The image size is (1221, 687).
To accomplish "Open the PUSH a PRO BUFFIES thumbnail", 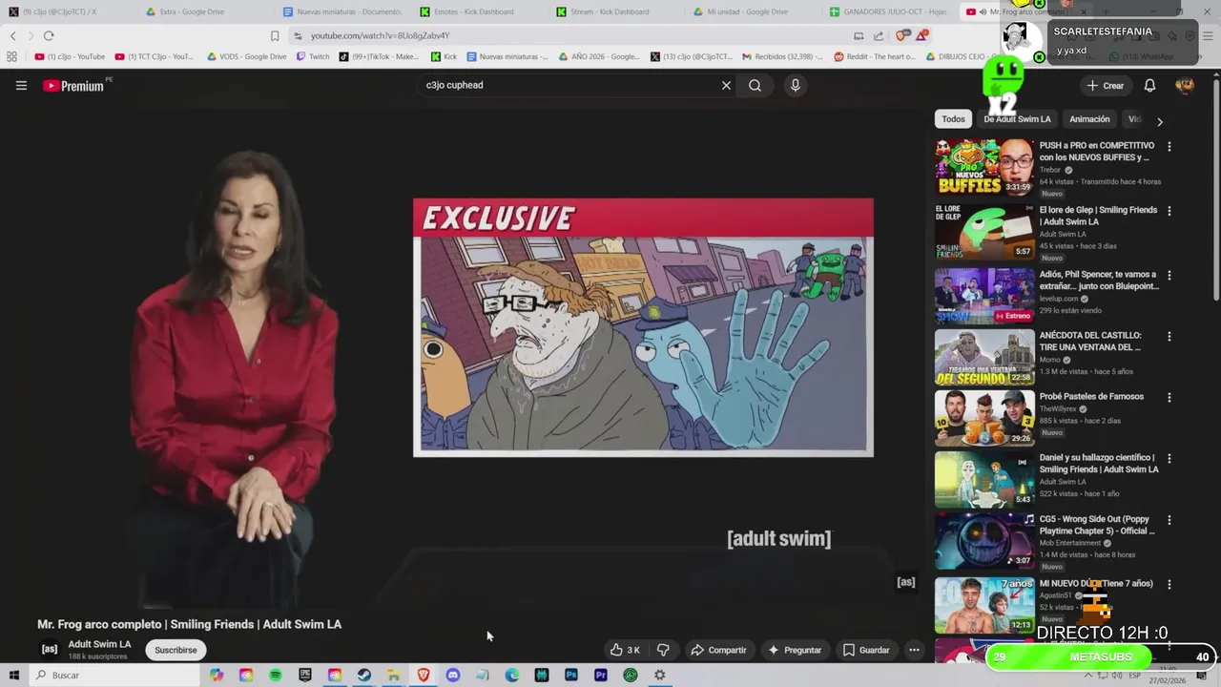I will click(x=984, y=167).
